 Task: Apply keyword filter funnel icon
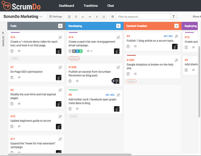[173, 17]
